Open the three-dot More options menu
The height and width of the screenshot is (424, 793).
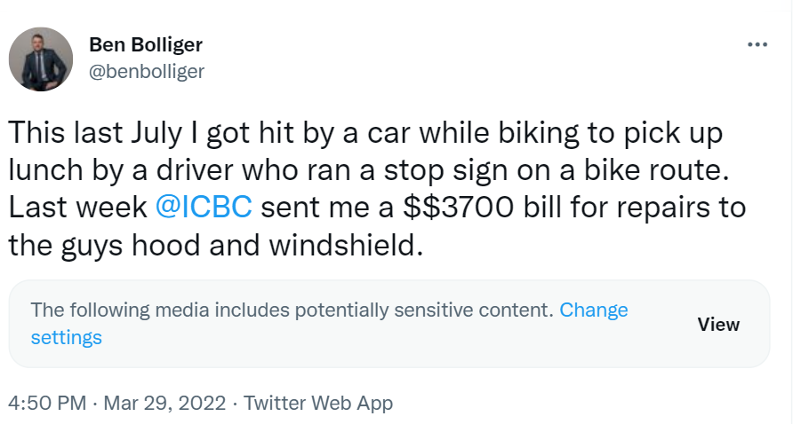757,44
